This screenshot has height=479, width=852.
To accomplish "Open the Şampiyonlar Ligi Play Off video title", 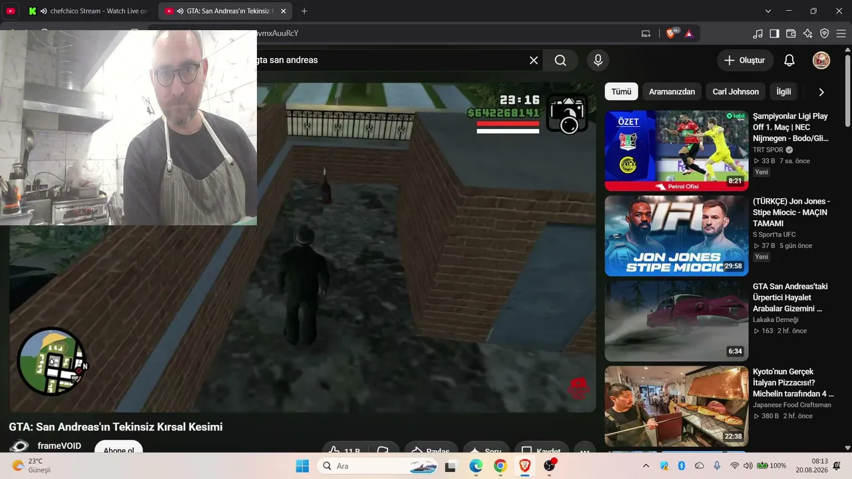I will click(x=791, y=127).
